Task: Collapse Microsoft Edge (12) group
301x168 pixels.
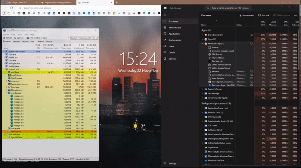Action: pyautogui.click(x=202, y=43)
